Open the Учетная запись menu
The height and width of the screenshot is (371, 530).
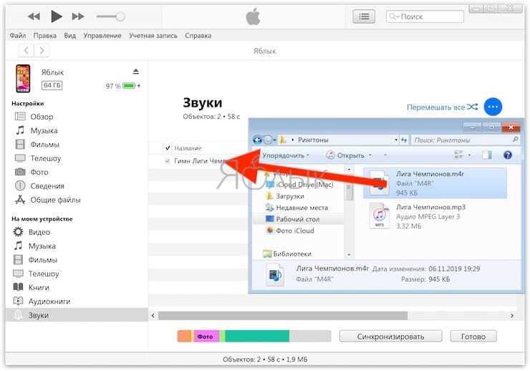(x=153, y=36)
